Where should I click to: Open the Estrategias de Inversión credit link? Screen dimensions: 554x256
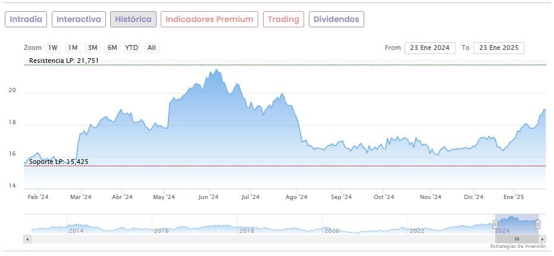pos(518,246)
